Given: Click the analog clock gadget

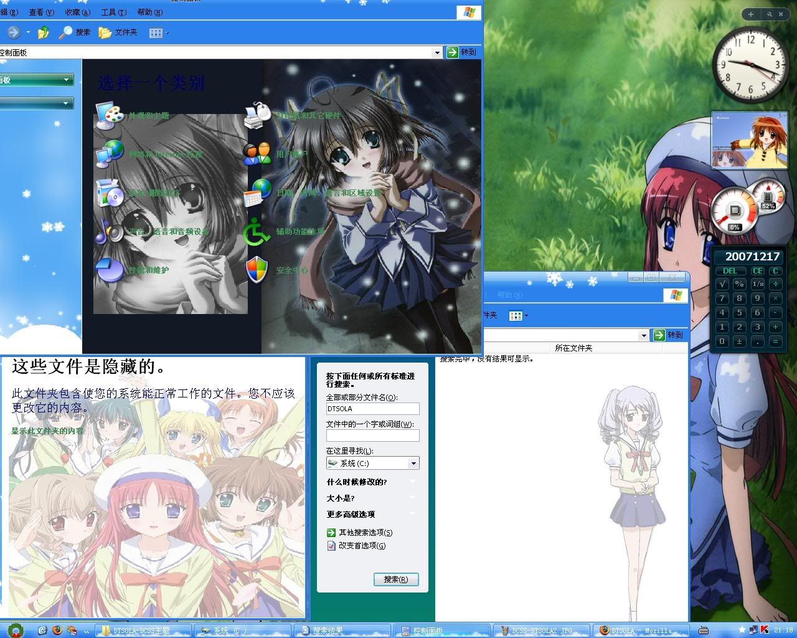Looking at the screenshot, I should coord(750,65).
